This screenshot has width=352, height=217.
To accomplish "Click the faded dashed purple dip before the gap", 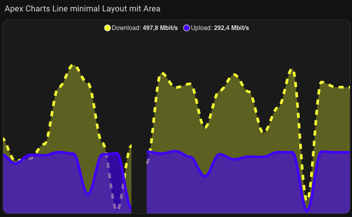I will [118, 208].
